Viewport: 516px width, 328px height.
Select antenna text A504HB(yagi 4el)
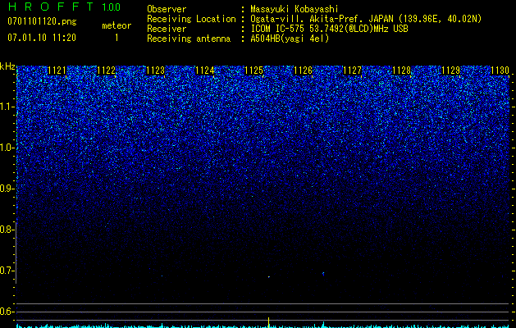290,39
